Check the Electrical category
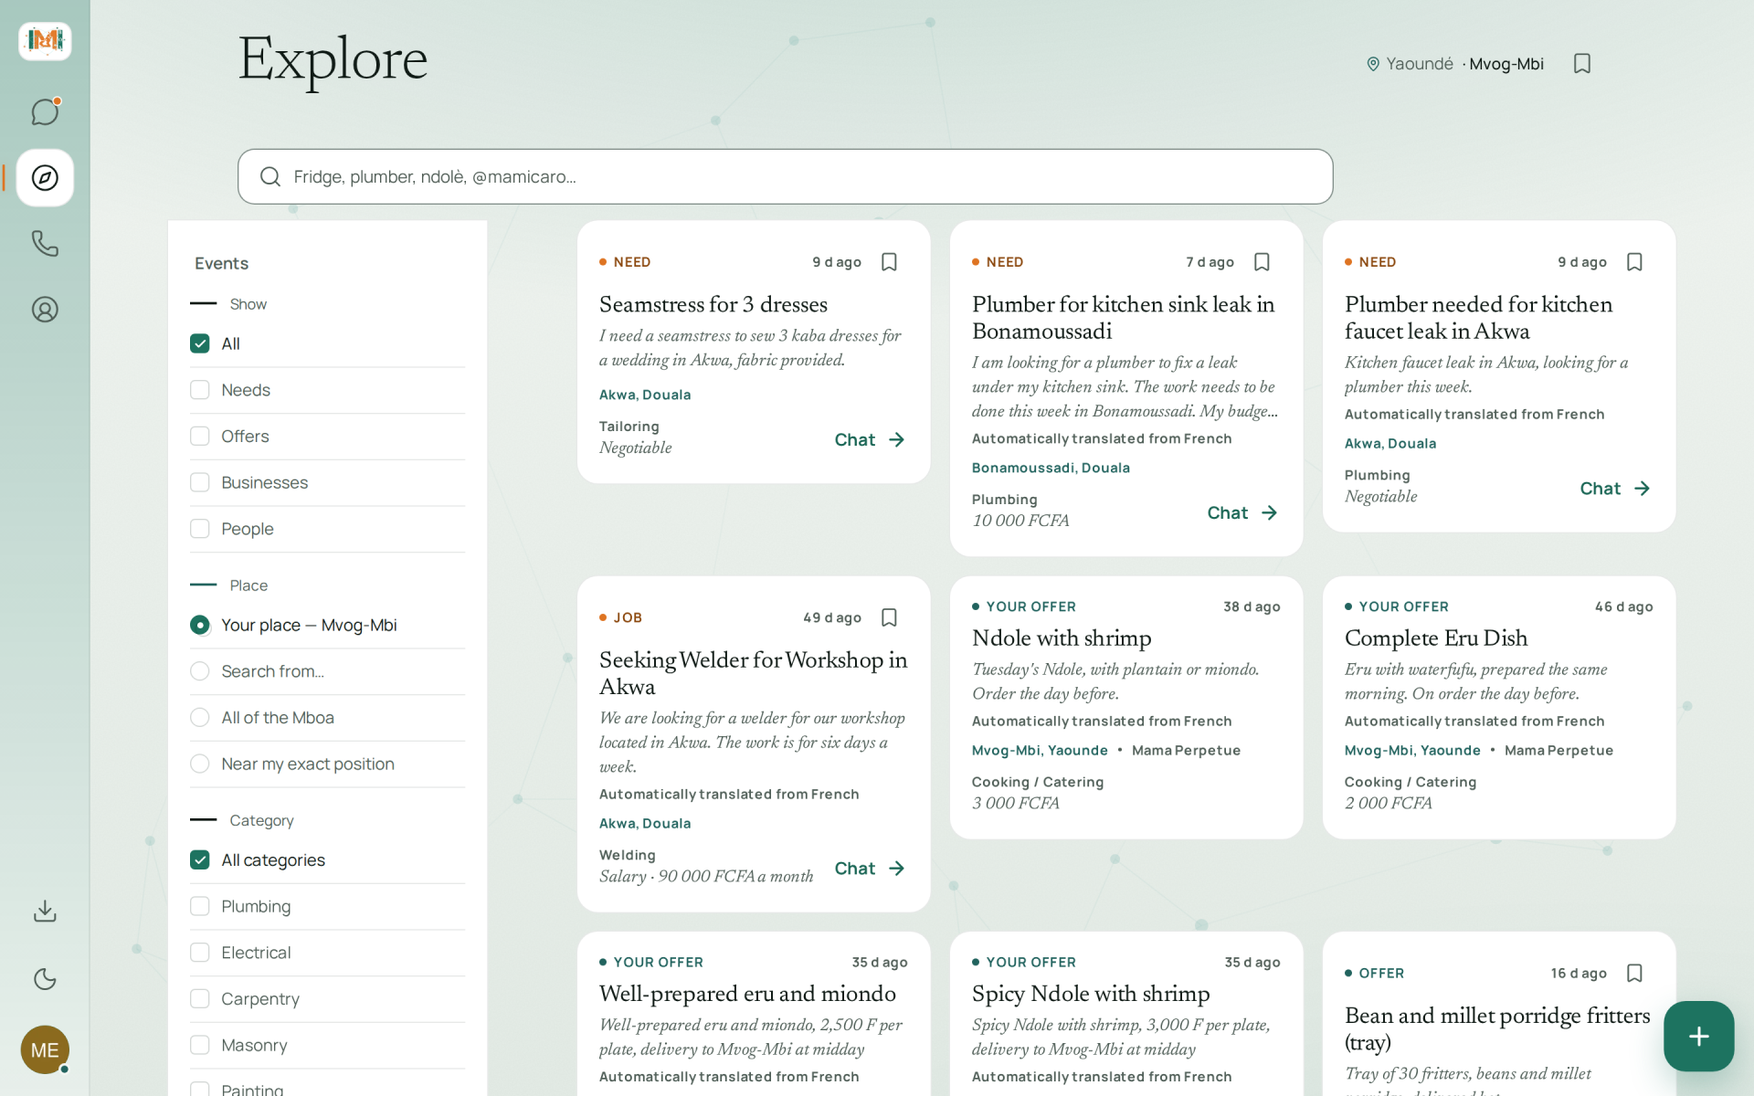This screenshot has width=1754, height=1096. pos(199,953)
